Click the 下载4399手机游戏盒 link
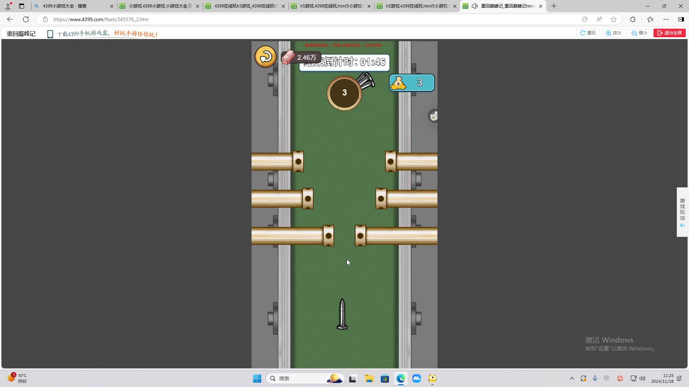 click(83, 34)
